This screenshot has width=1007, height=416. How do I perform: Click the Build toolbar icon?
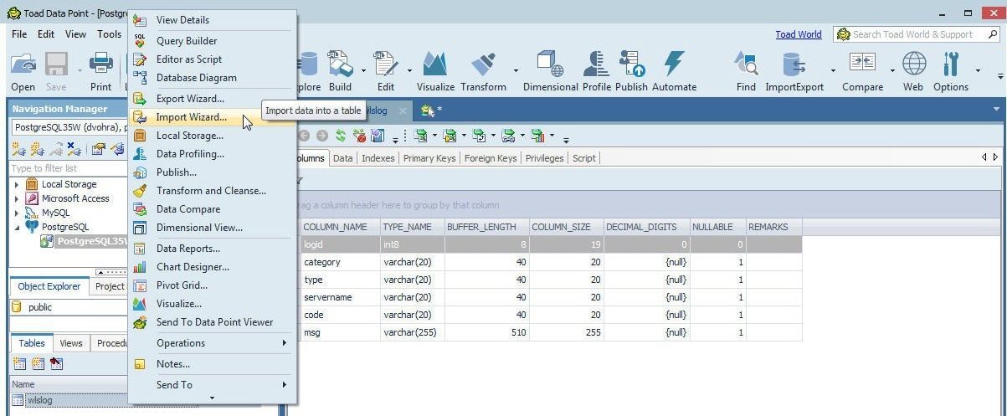coord(340,71)
